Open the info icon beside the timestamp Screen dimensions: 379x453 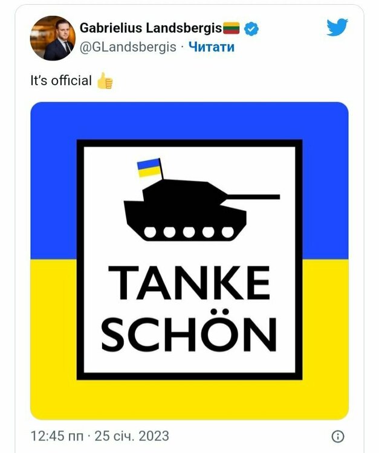pos(338,436)
